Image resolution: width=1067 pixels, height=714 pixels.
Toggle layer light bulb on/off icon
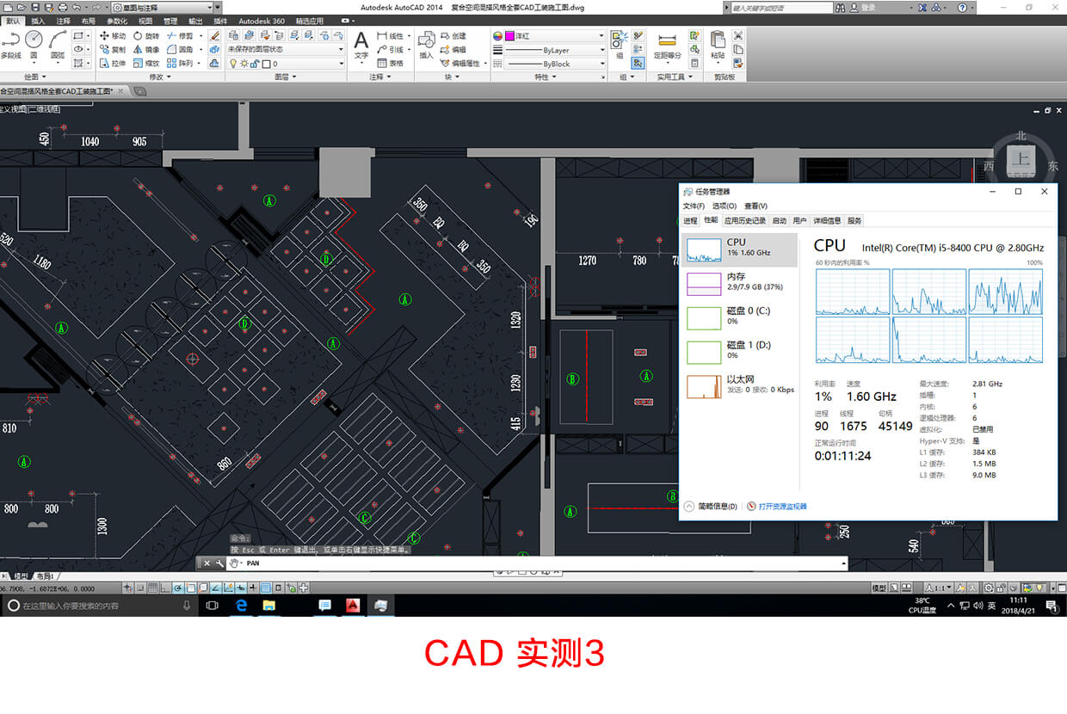pos(232,64)
